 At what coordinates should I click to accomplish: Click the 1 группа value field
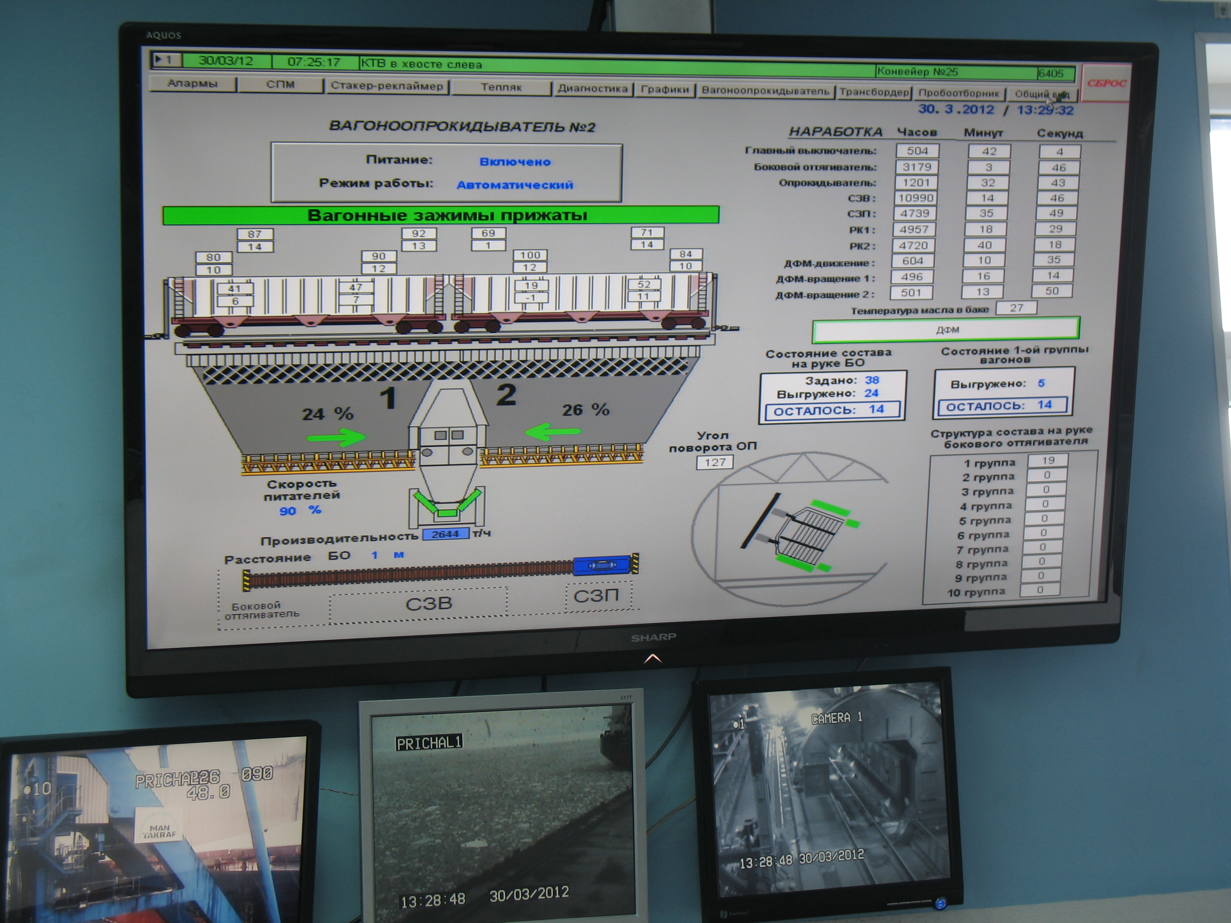[x=1048, y=461]
